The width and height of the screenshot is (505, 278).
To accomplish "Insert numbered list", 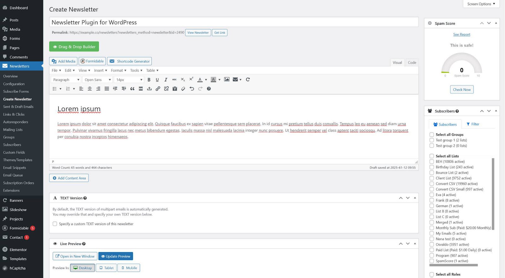I will click(x=68, y=89).
